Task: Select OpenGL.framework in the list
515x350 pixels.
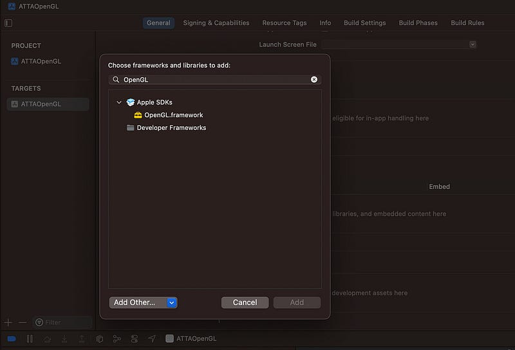Action: (173, 115)
